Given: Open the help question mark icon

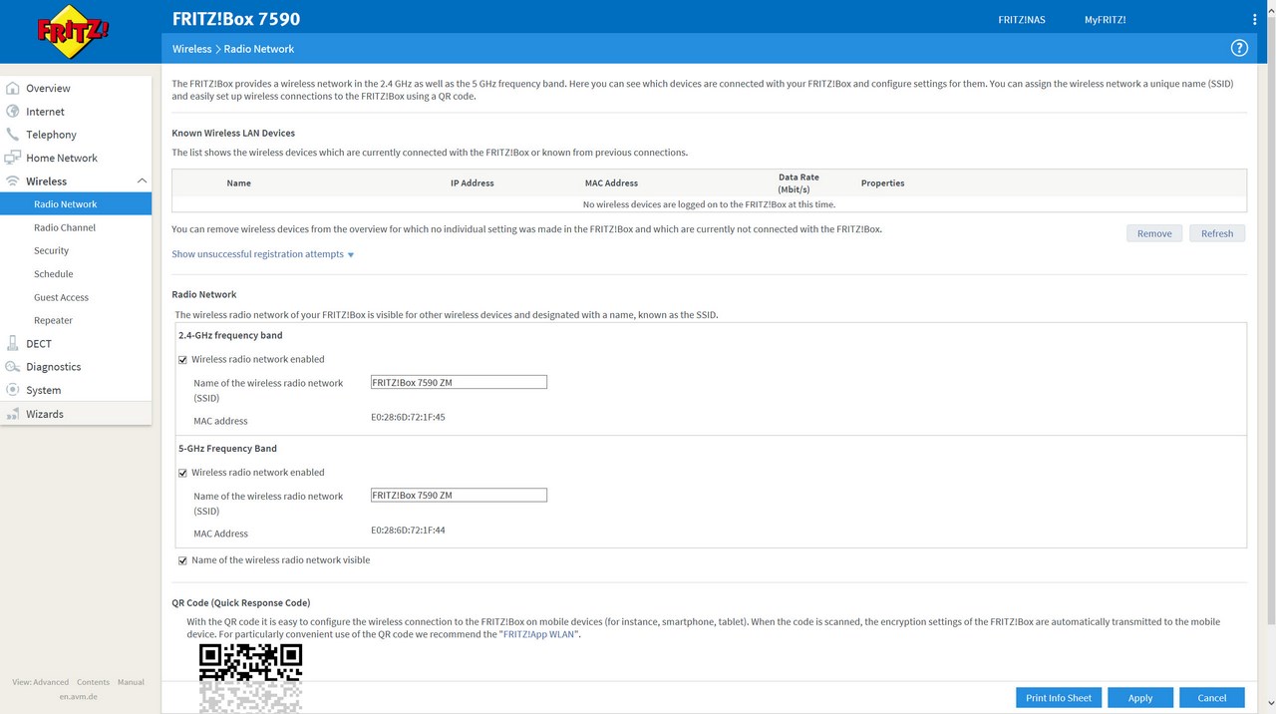Looking at the screenshot, I should [1239, 48].
